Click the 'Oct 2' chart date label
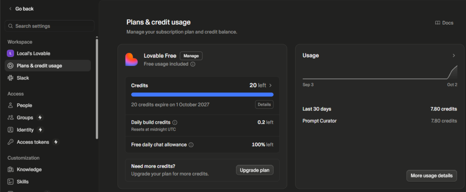Image resolution: width=466 pixels, height=192 pixels. coord(452,85)
